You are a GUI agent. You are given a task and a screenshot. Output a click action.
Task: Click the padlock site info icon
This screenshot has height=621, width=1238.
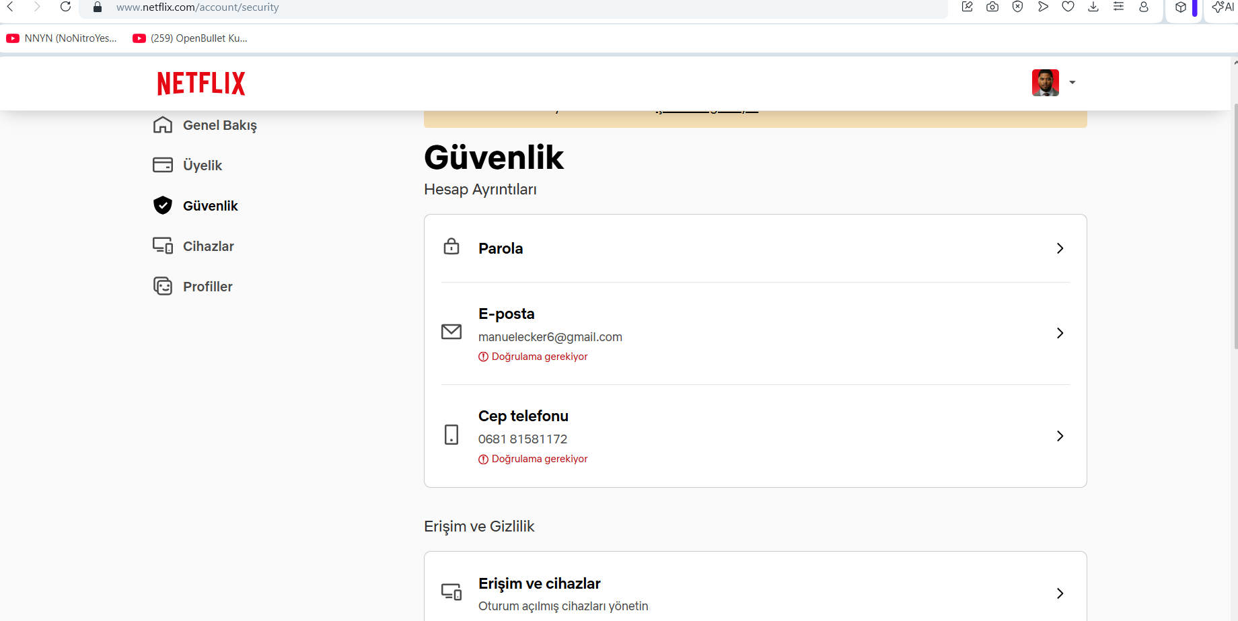(98, 7)
